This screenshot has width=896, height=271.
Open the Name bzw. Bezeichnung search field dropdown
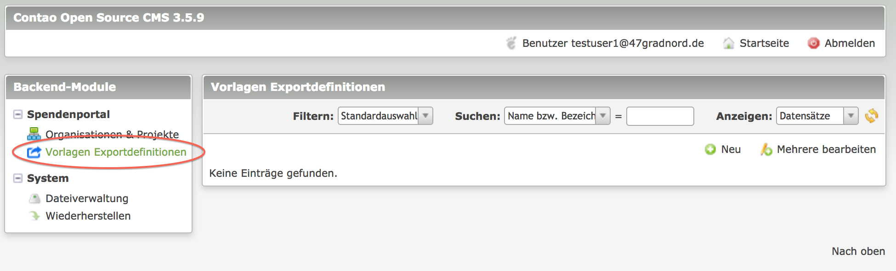(x=557, y=116)
